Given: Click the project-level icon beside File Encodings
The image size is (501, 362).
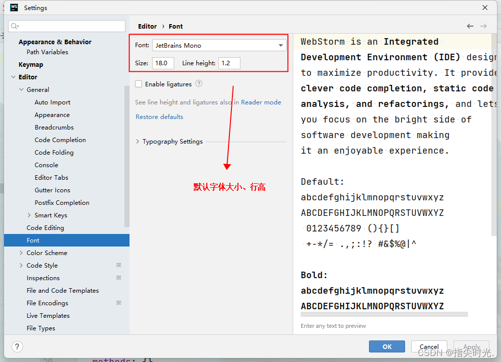Looking at the screenshot, I should (x=119, y=303).
